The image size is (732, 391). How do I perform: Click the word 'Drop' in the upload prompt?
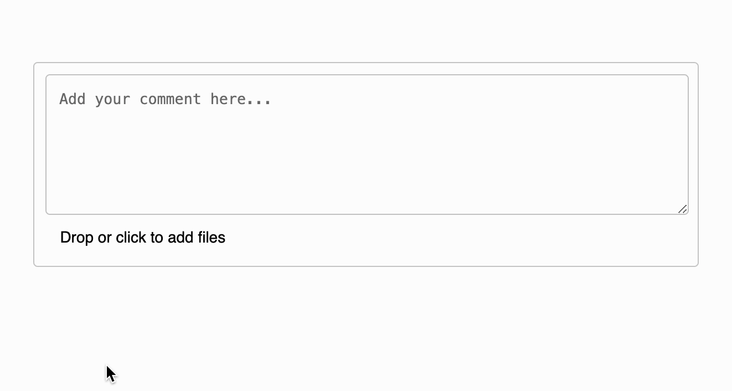[75, 237]
